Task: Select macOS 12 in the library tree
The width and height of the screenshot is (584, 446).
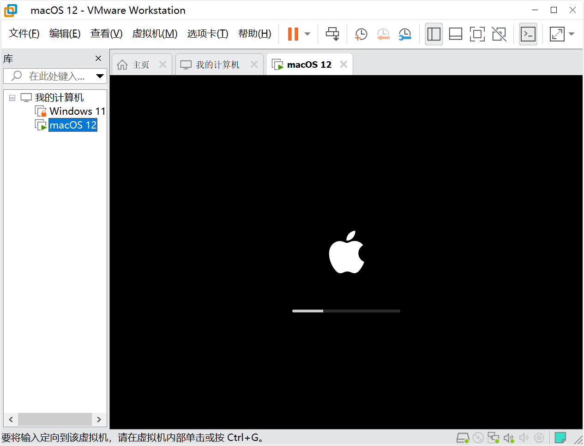Action: 73,125
